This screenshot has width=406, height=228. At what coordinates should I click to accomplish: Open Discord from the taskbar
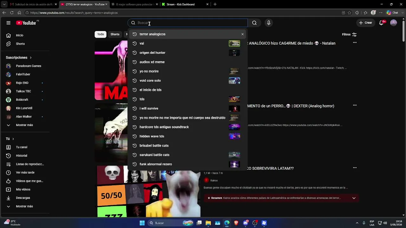pyautogui.click(x=246, y=223)
